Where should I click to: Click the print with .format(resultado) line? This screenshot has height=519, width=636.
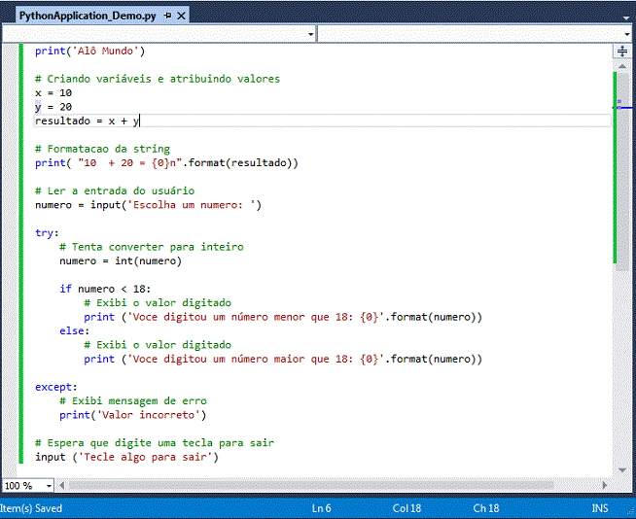tap(166, 163)
